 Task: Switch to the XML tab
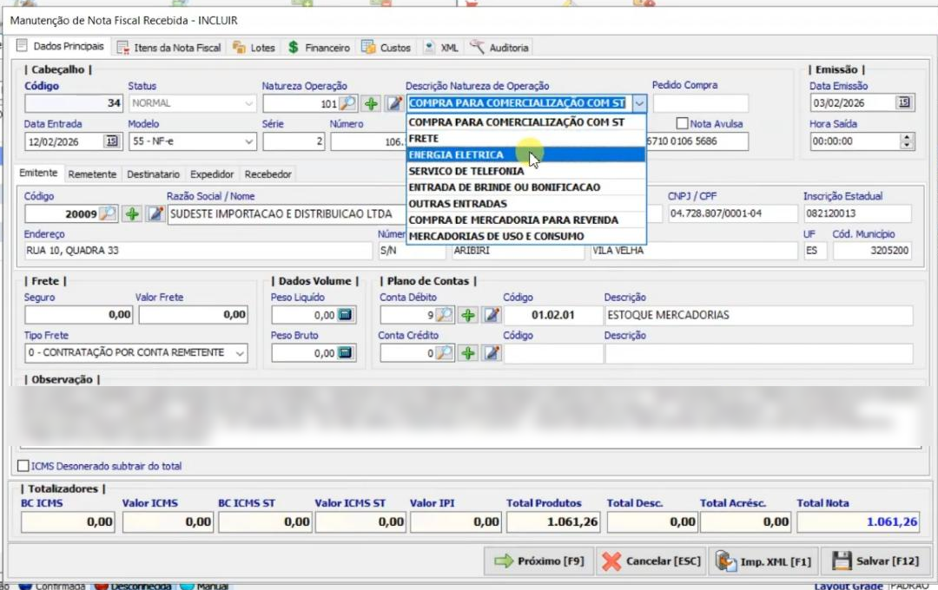pos(441,47)
